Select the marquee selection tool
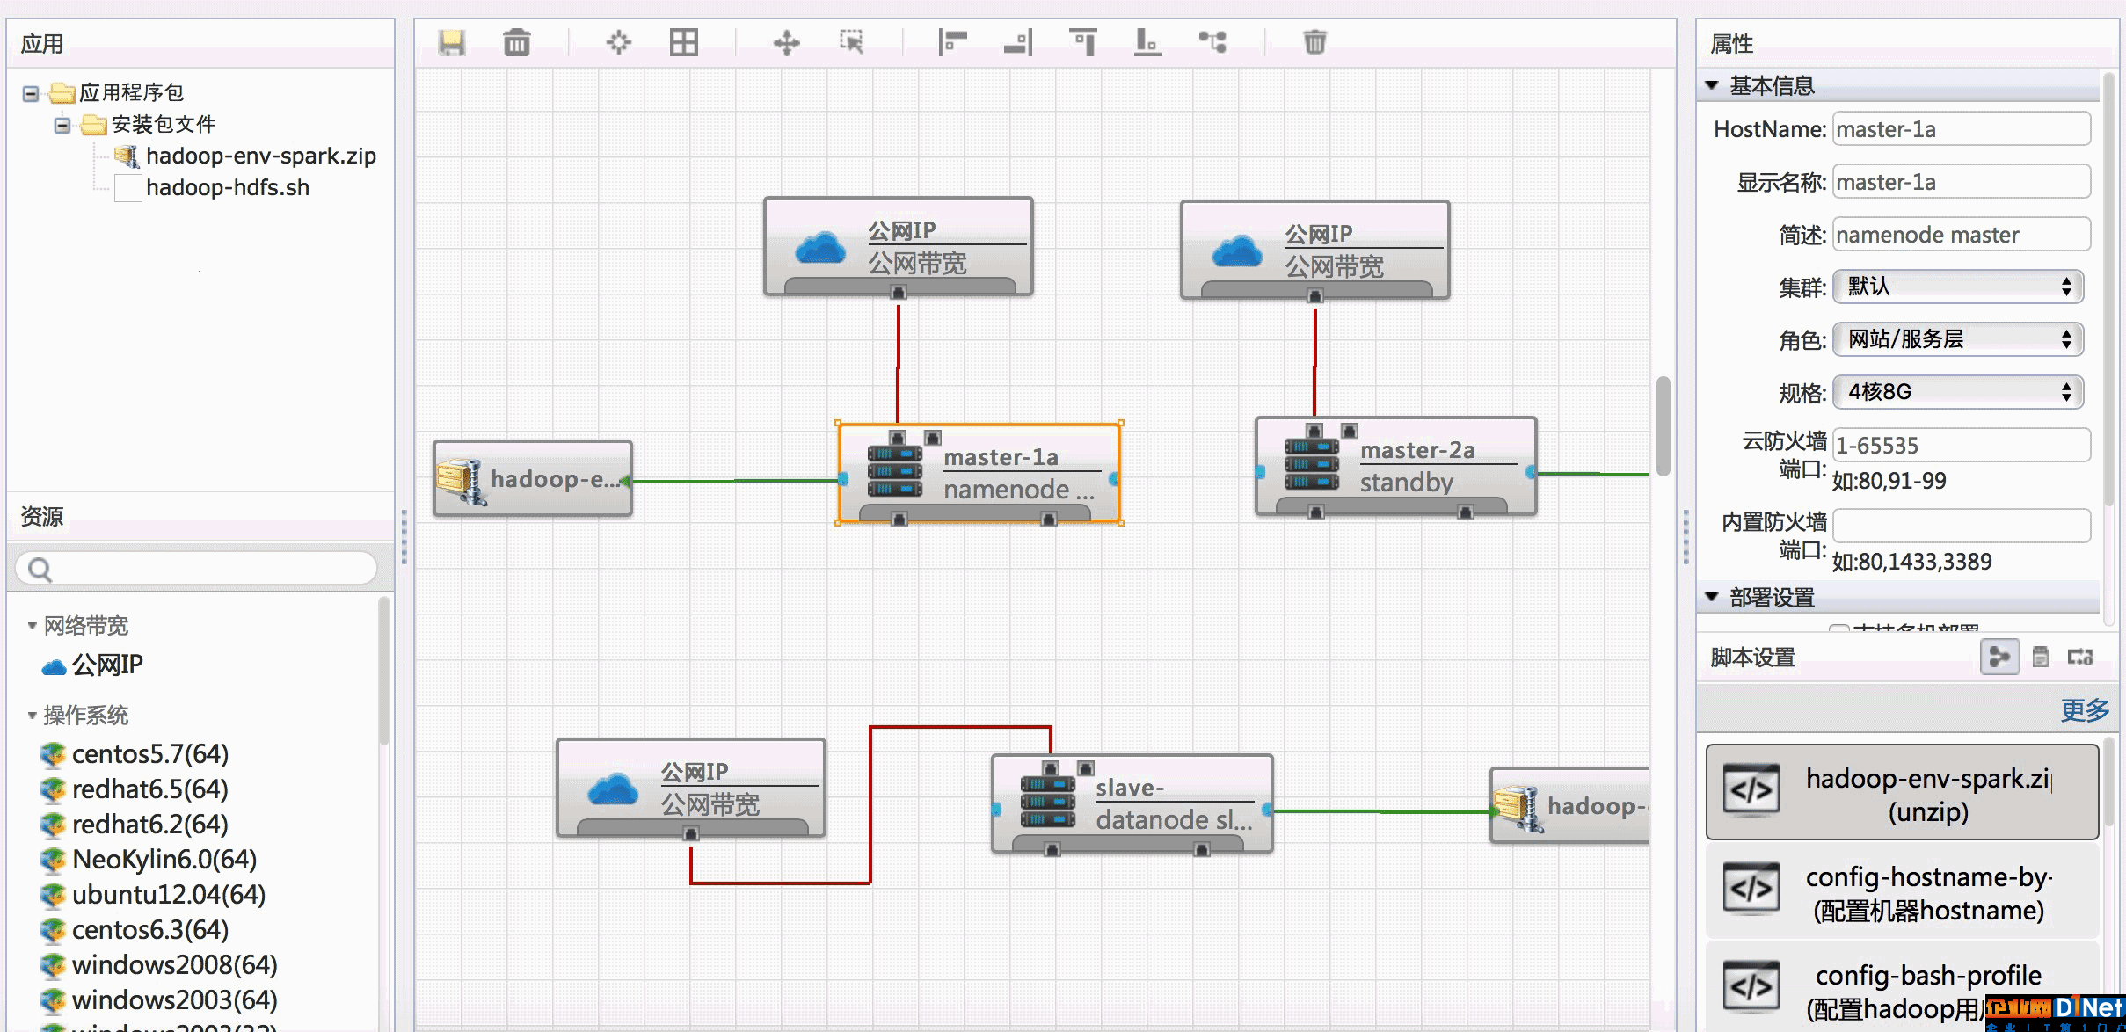This screenshot has width=2126, height=1032. (x=851, y=42)
